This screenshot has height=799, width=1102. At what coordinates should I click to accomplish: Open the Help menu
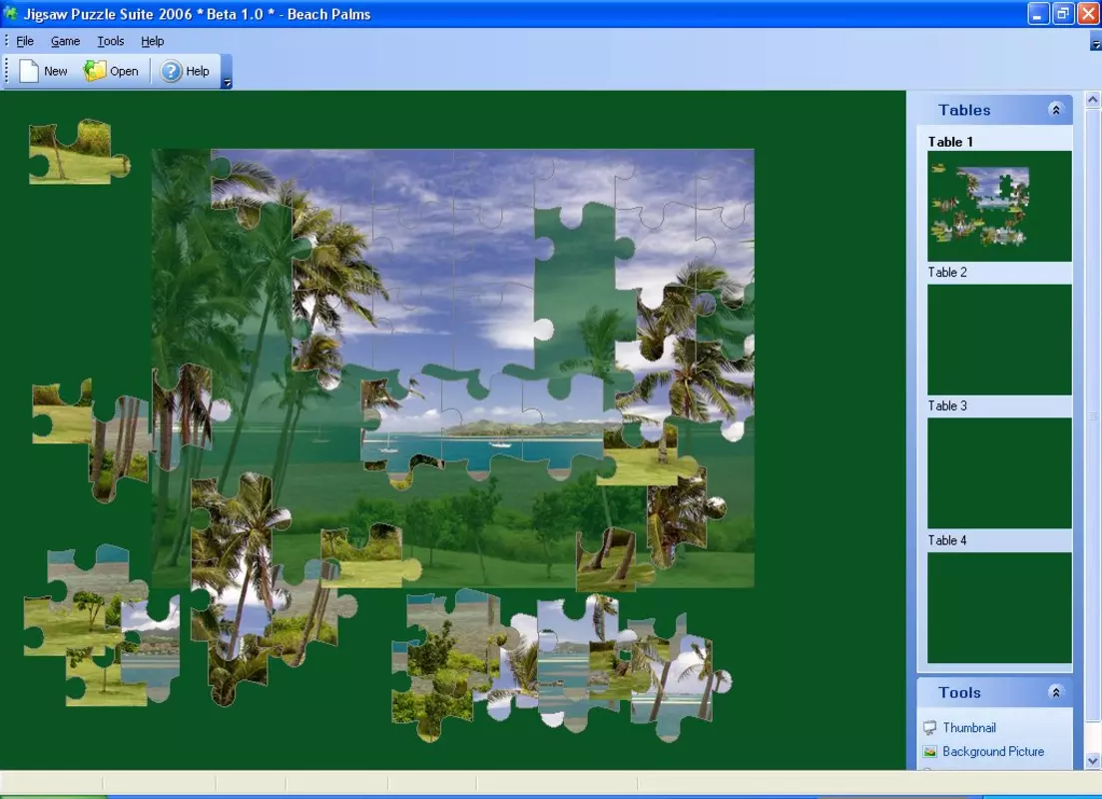tap(152, 41)
